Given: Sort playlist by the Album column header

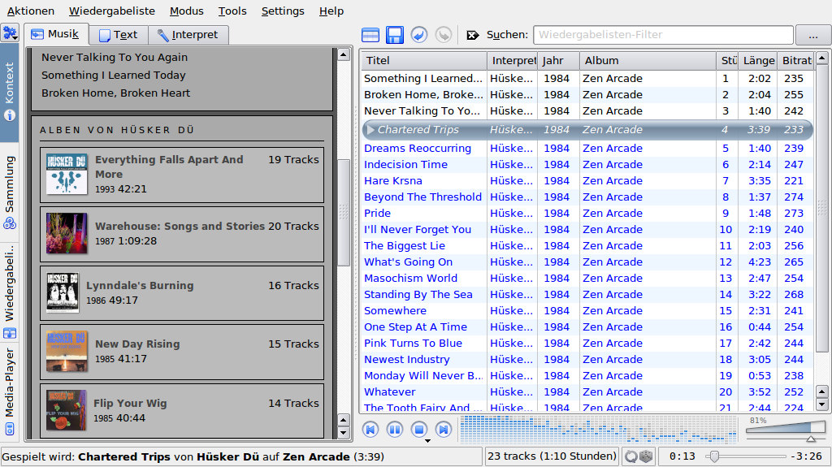Looking at the screenshot, I should 648,61.
